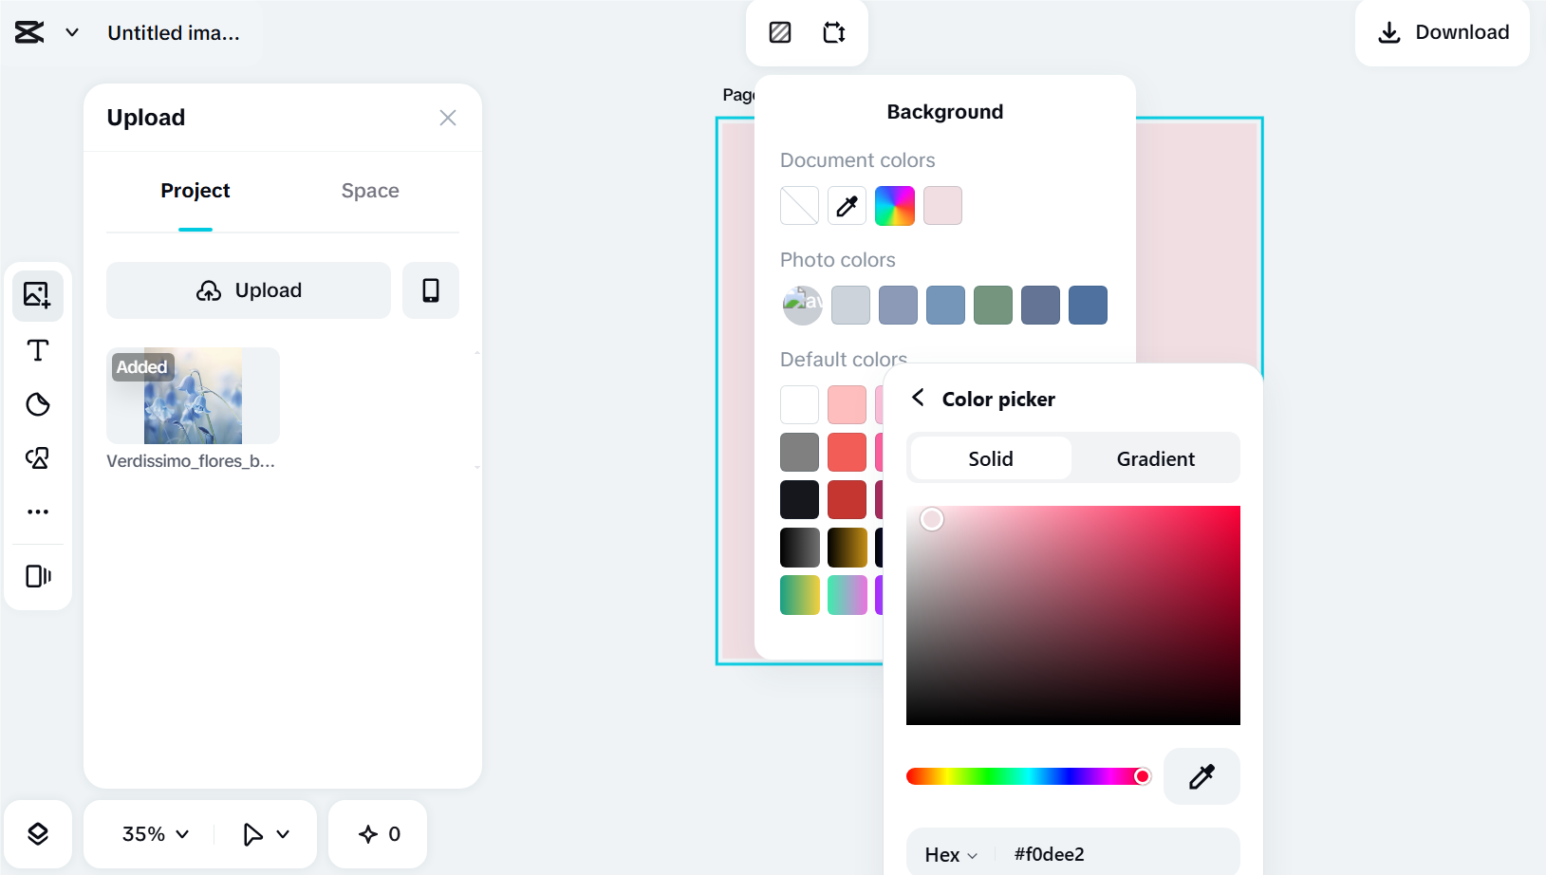Viewport: 1546px width, 875px height.
Task: Open more tools ellipsis in sidebar
Action: click(x=37, y=512)
